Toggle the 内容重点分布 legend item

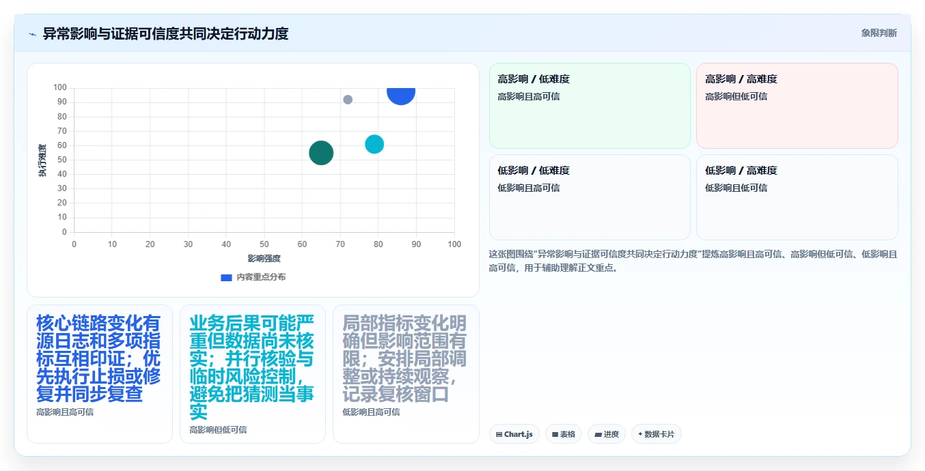point(253,277)
